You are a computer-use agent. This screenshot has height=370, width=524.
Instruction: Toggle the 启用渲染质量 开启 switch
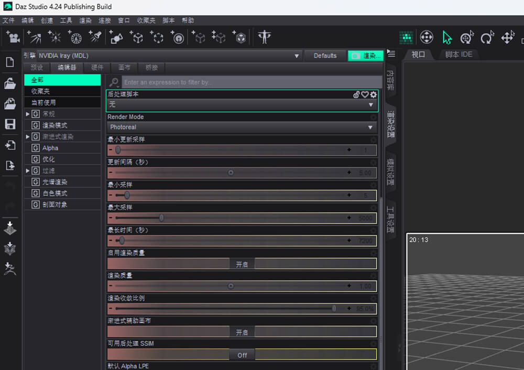tap(242, 264)
